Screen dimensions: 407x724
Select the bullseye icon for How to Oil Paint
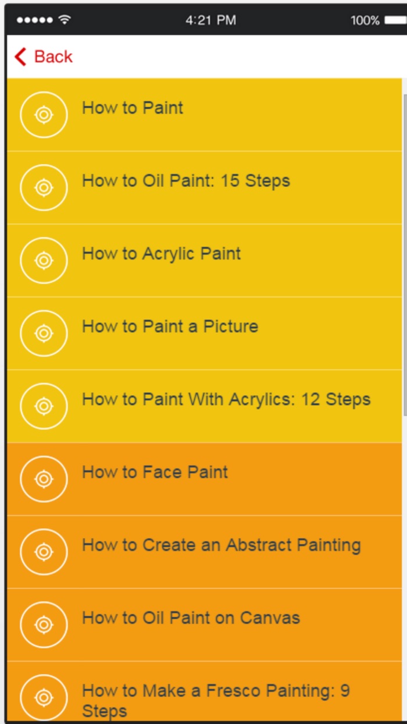pyautogui.click(x=44, y=187)
